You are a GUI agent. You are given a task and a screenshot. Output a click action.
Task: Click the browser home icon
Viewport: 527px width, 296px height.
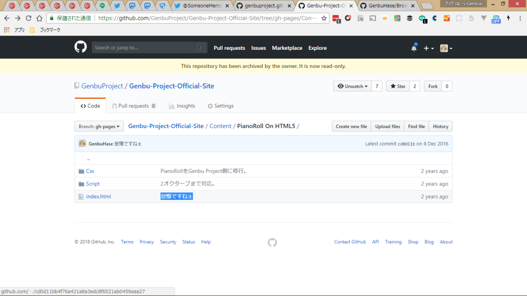point(39,18)
